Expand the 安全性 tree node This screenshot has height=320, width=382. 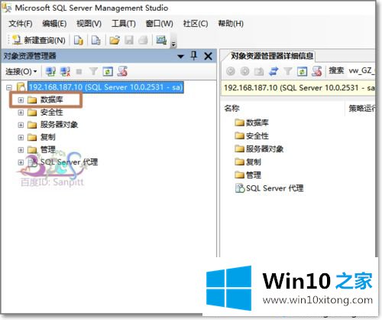[x=21, y=113]
